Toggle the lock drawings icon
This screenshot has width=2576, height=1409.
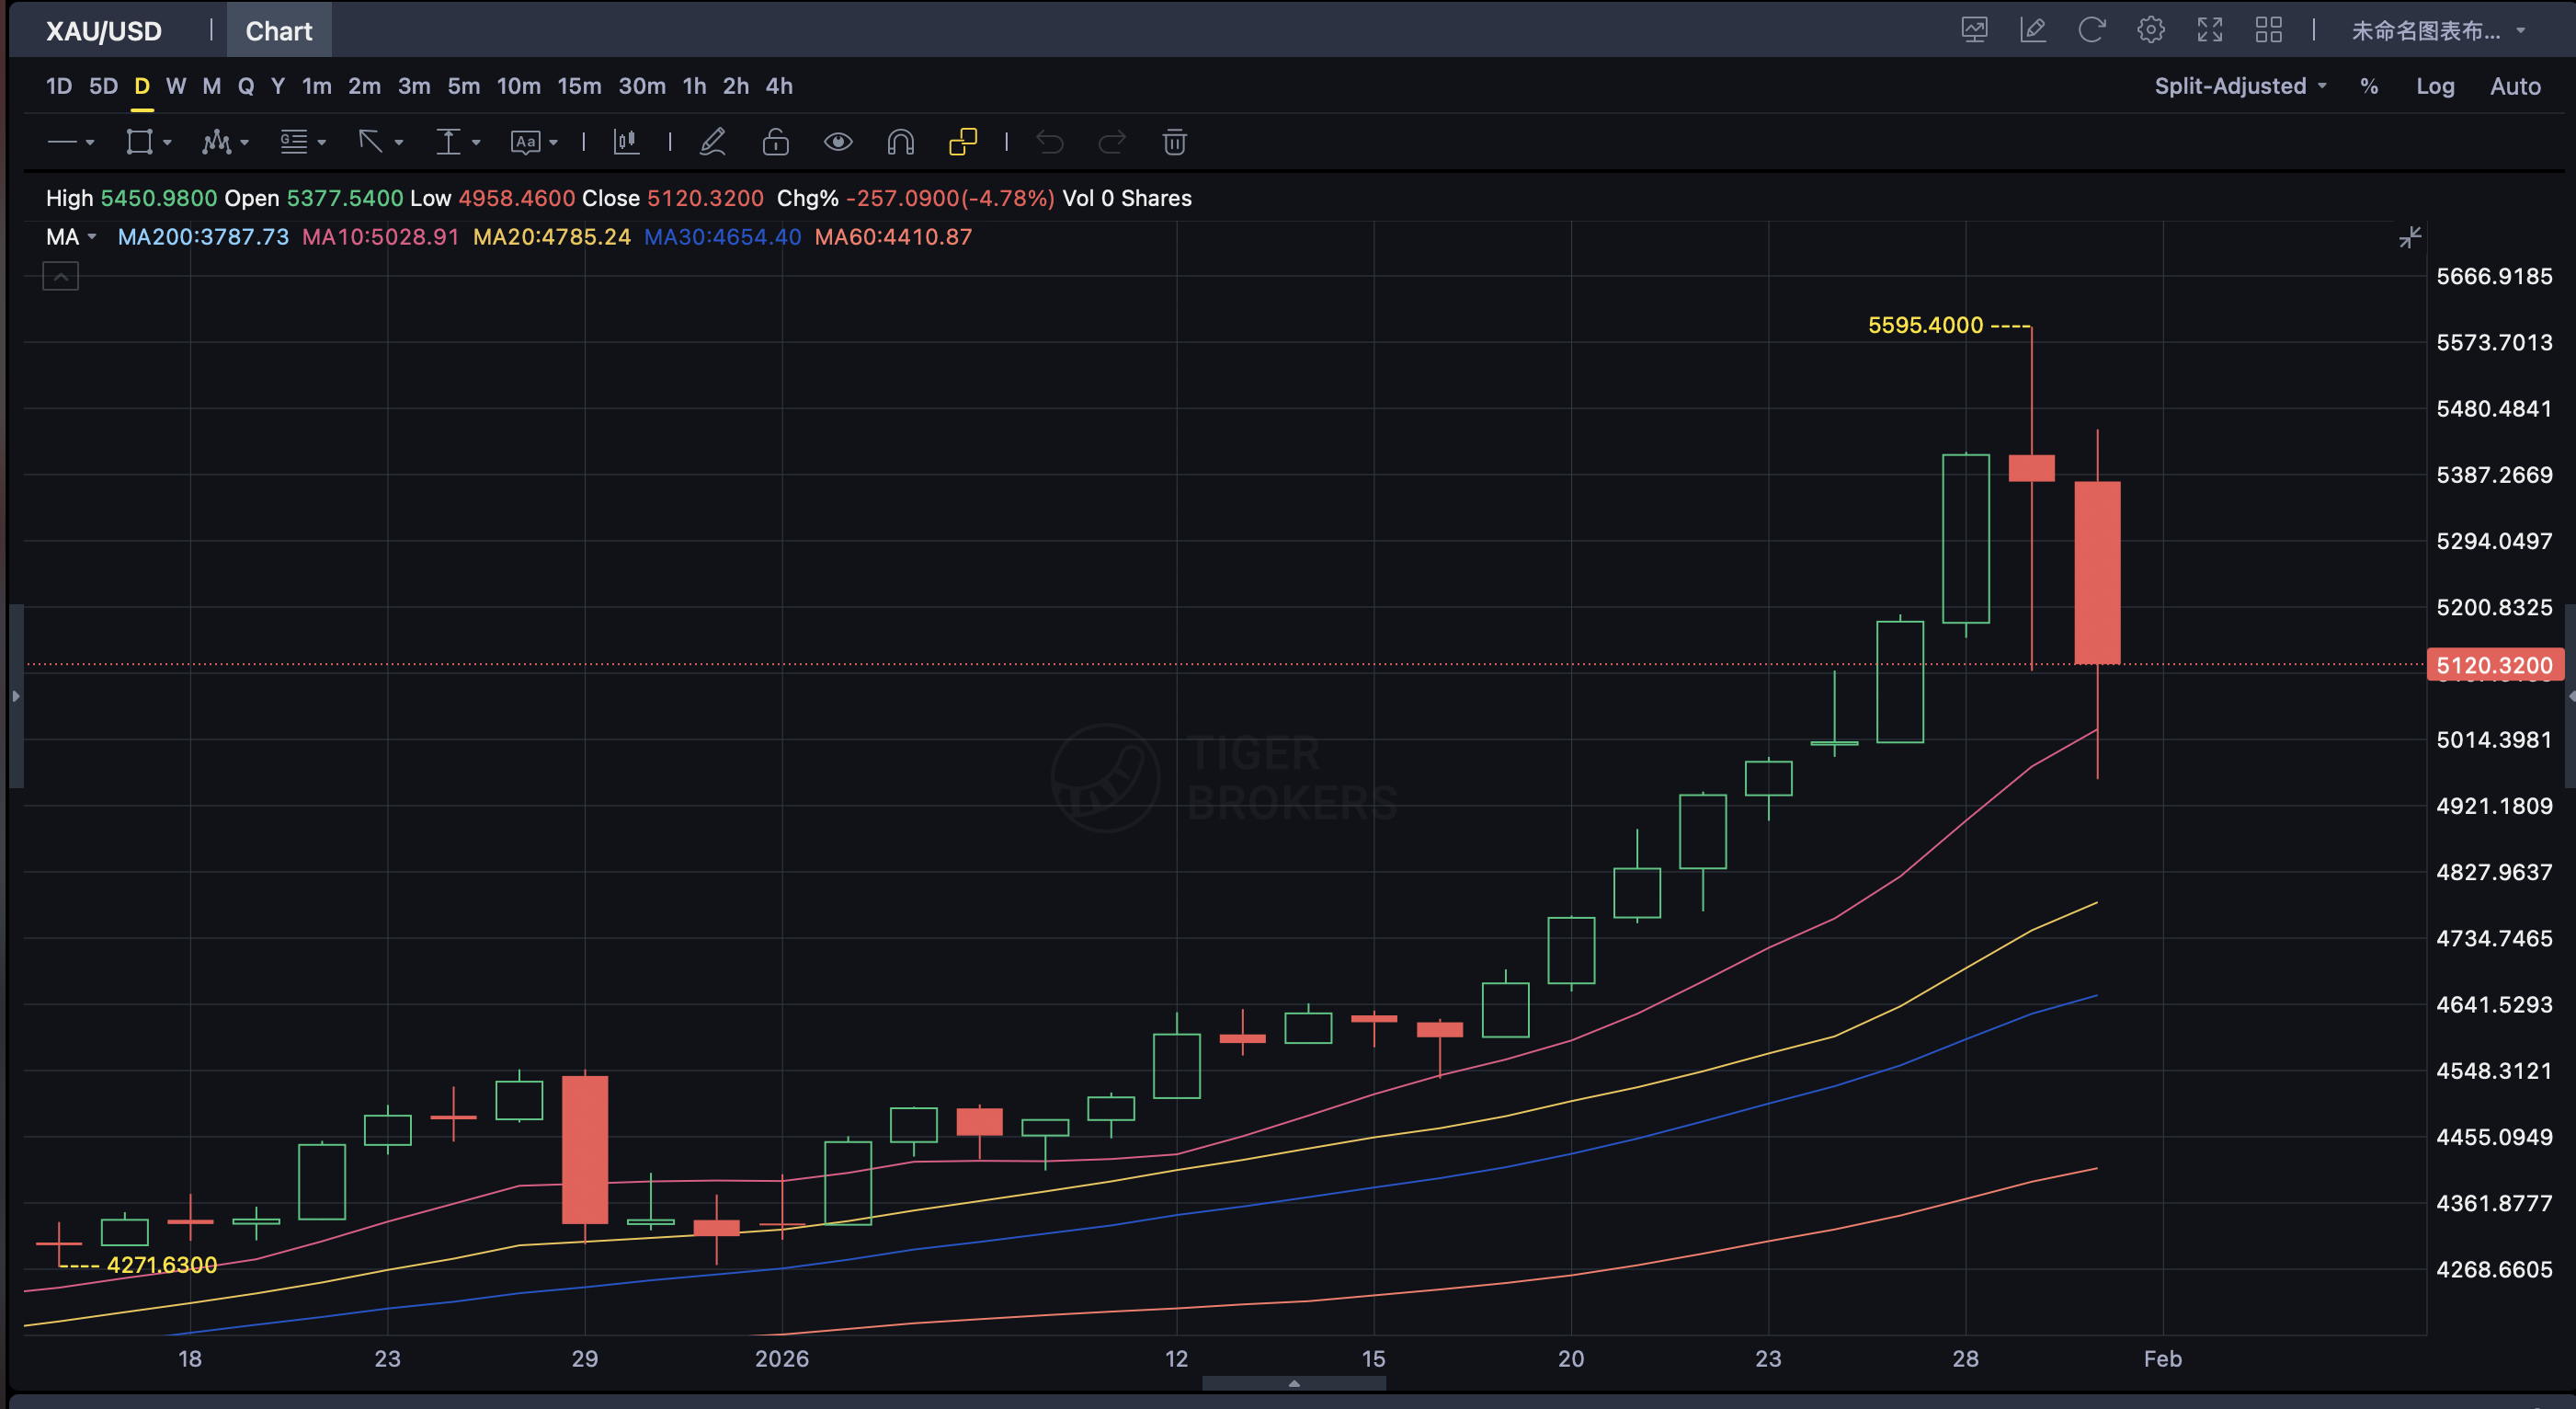775,143
